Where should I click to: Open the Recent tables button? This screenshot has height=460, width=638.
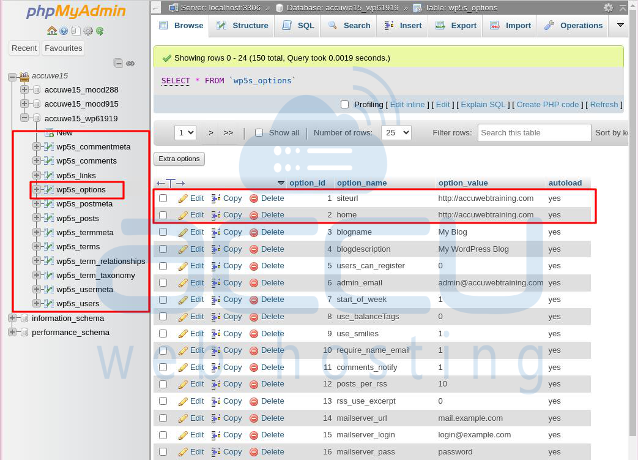click(x=24, y=48)
